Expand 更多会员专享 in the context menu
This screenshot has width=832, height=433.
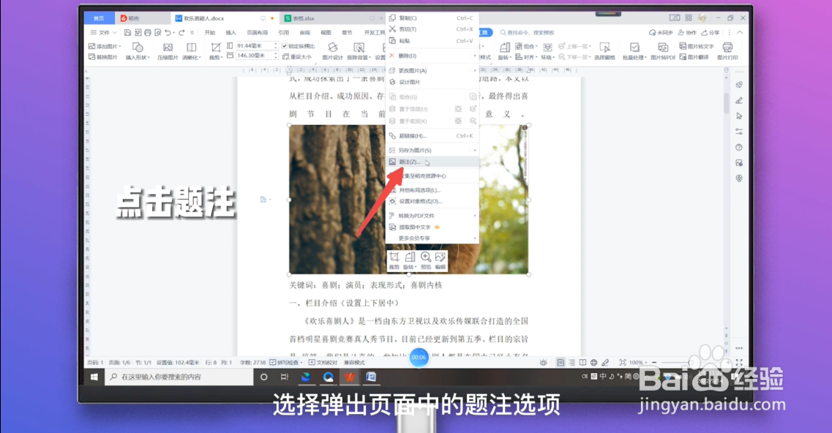[432, 238]
